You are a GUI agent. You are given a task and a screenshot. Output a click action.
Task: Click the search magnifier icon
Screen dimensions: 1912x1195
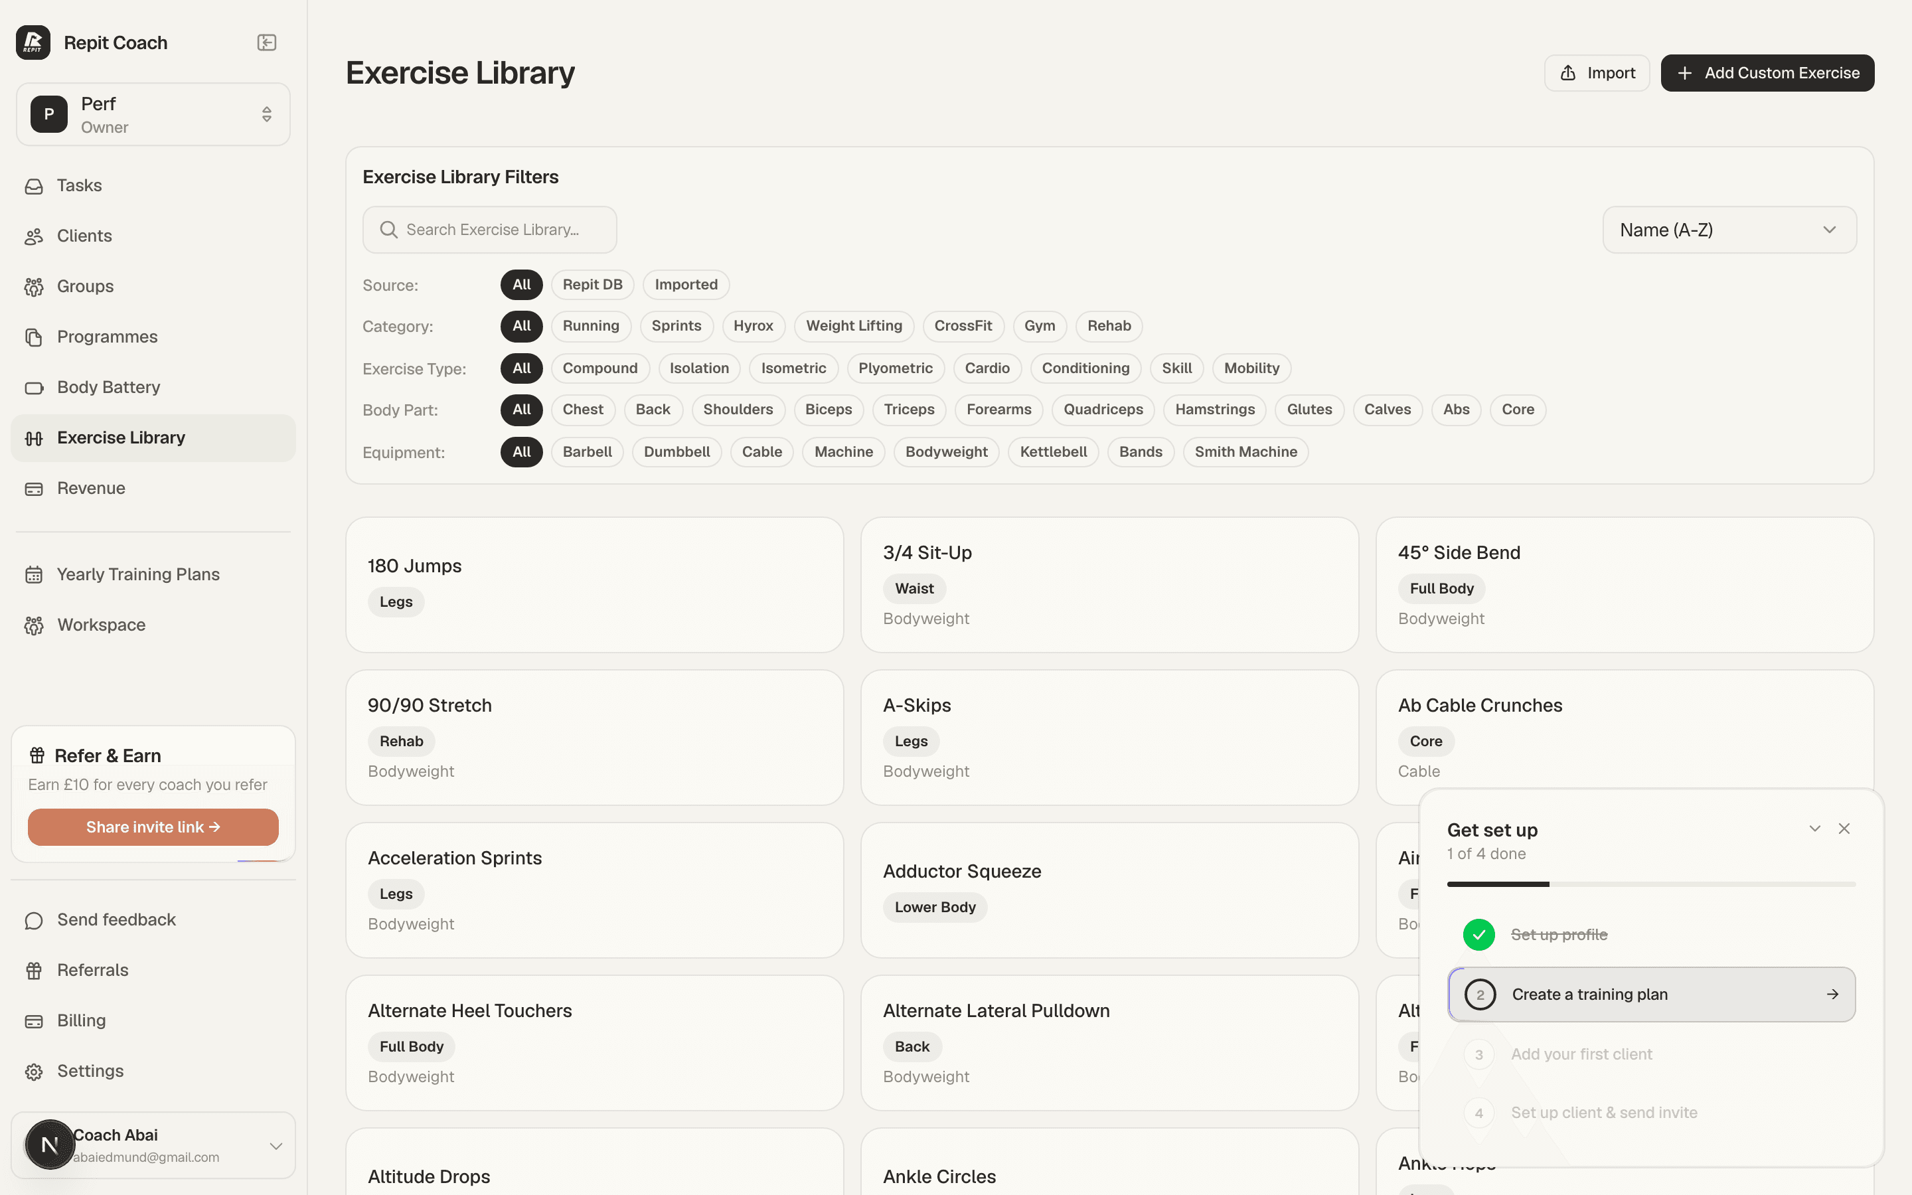(x=388, y=230)
